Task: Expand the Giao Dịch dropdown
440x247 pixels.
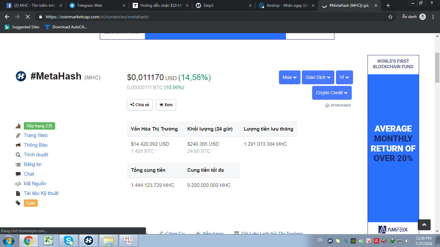Action: (318, 77)
